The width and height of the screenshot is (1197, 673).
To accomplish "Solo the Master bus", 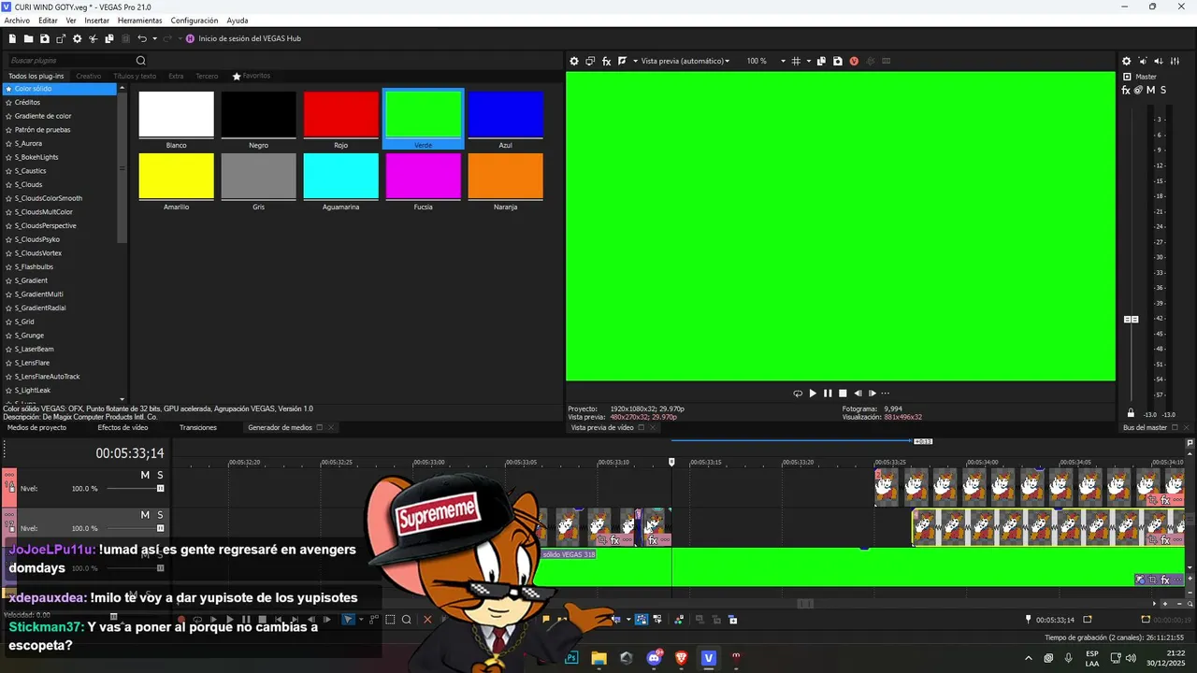I will (1163, 90).
